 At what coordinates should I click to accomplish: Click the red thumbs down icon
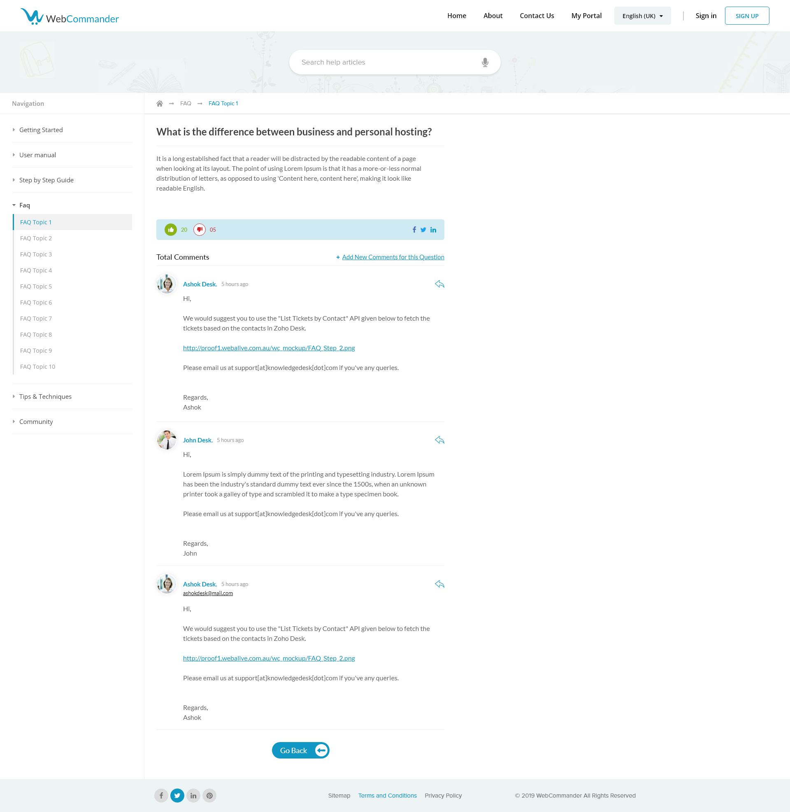click(x=200, y=230)
